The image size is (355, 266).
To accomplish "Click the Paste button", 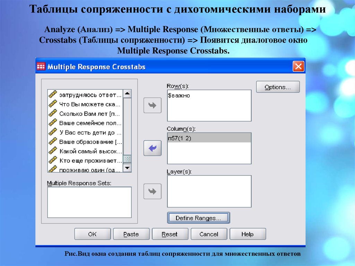I will (131, 234).
